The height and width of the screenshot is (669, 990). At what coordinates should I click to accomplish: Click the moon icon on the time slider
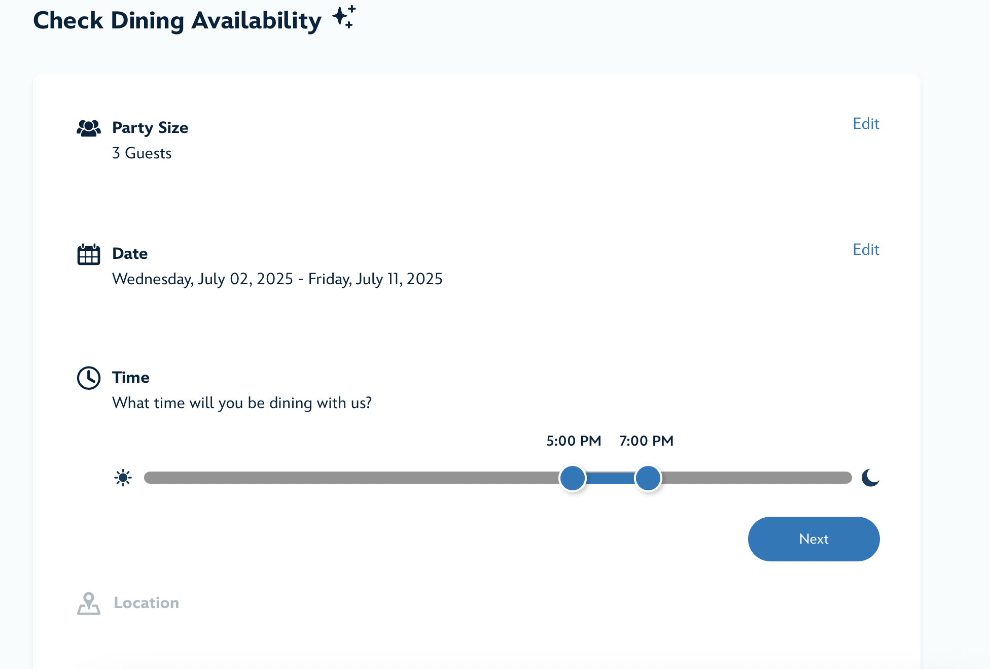(870, 478)
